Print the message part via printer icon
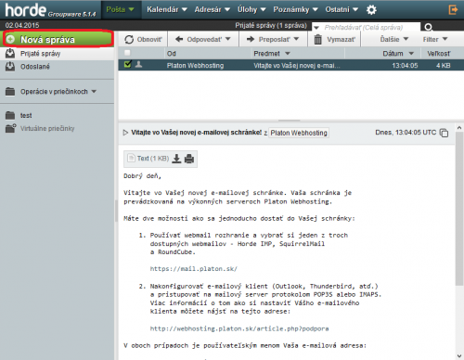This screenshot has height=360, width=464. (189, 159)
